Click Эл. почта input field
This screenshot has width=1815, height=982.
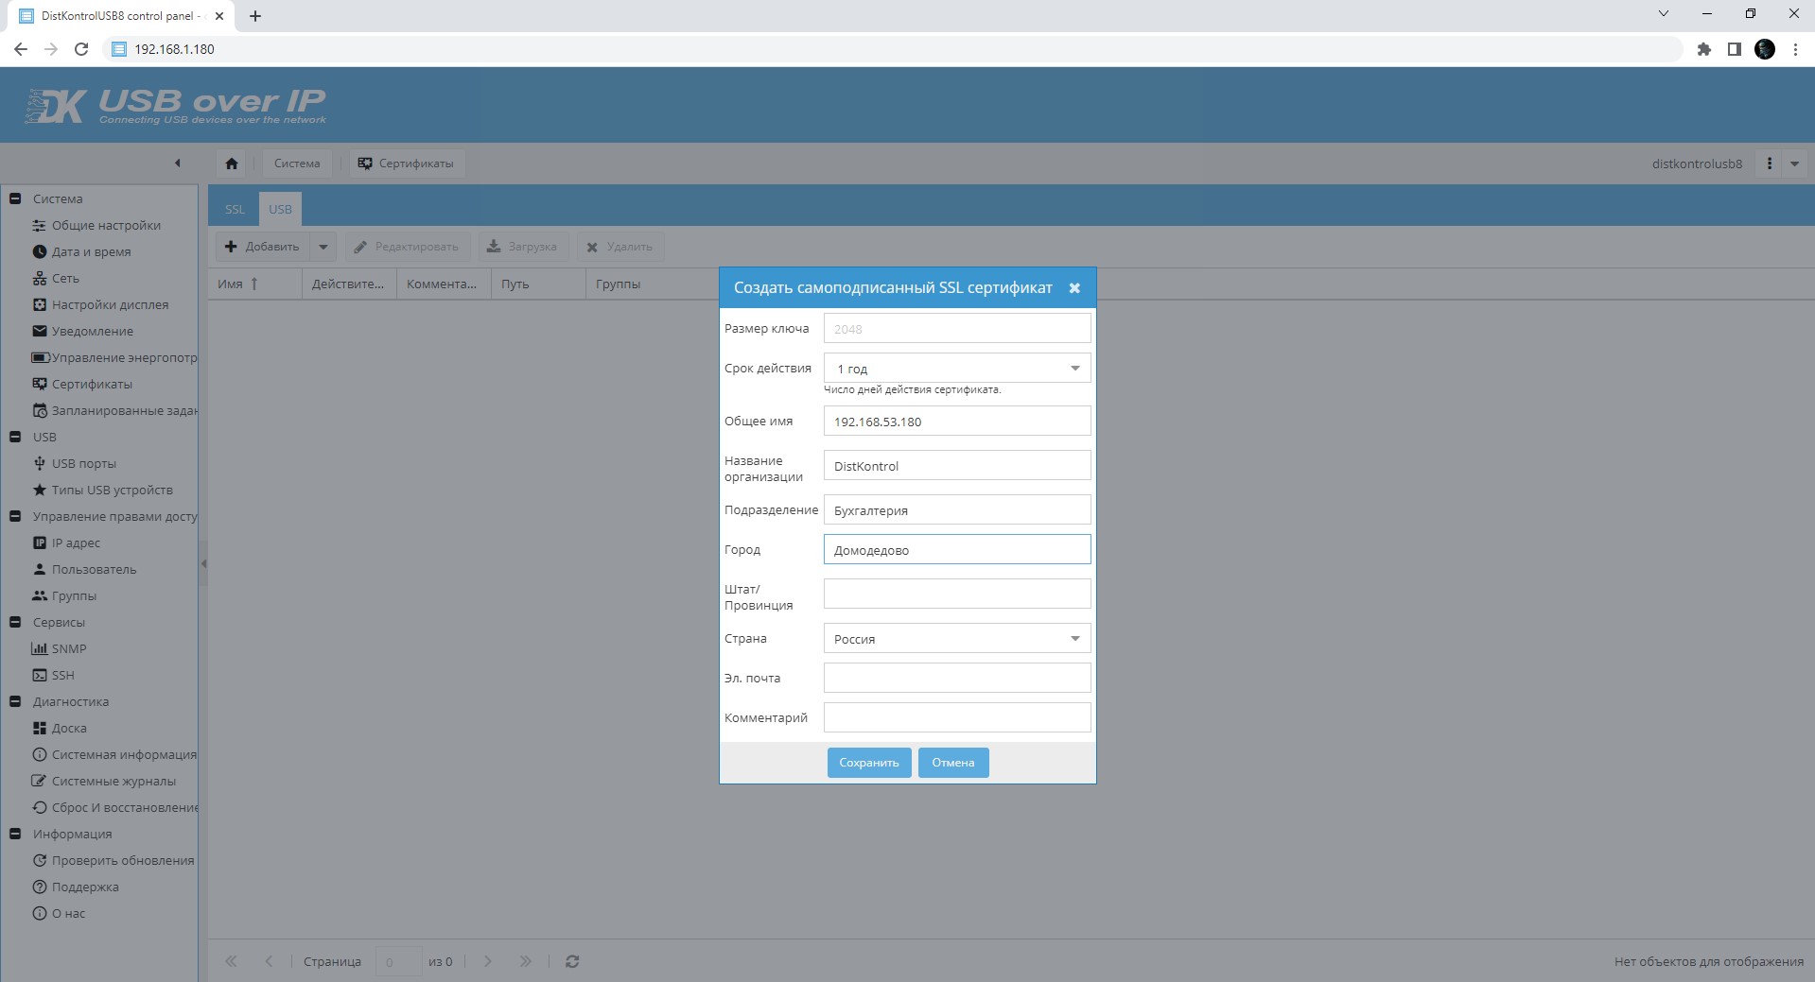tap(957, 679)
